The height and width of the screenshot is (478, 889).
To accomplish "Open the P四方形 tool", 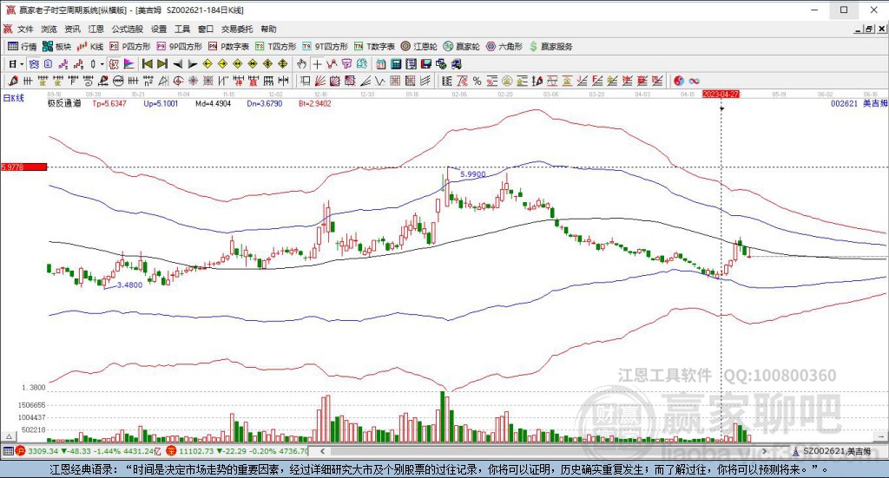I will [x=130, y=47].
